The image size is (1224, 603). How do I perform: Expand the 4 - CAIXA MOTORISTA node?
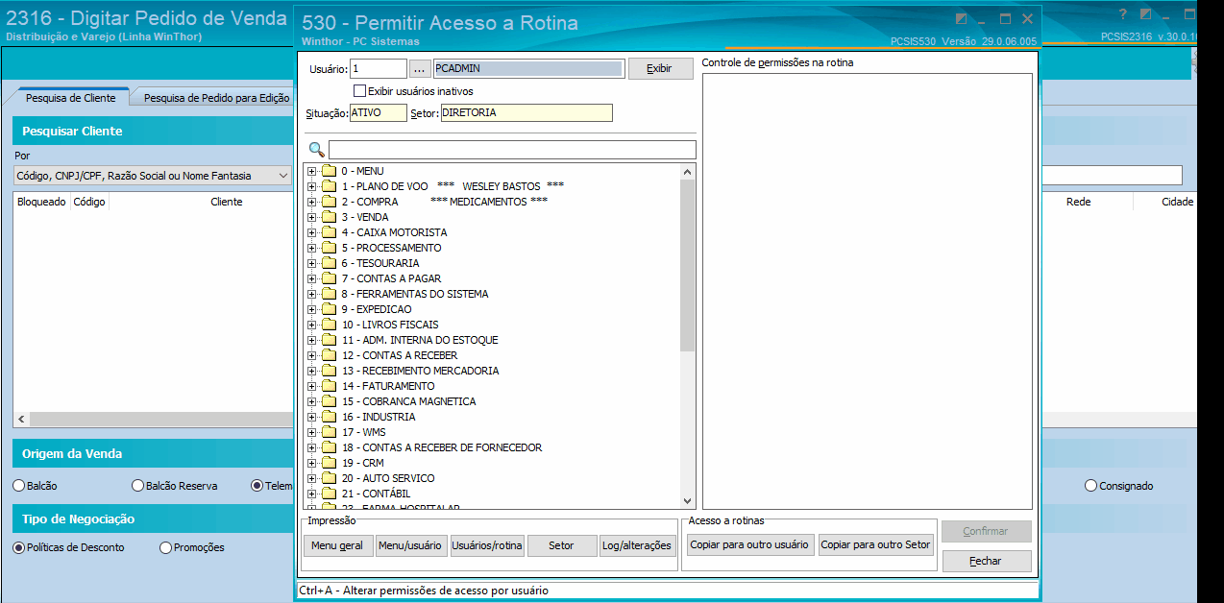311,232
